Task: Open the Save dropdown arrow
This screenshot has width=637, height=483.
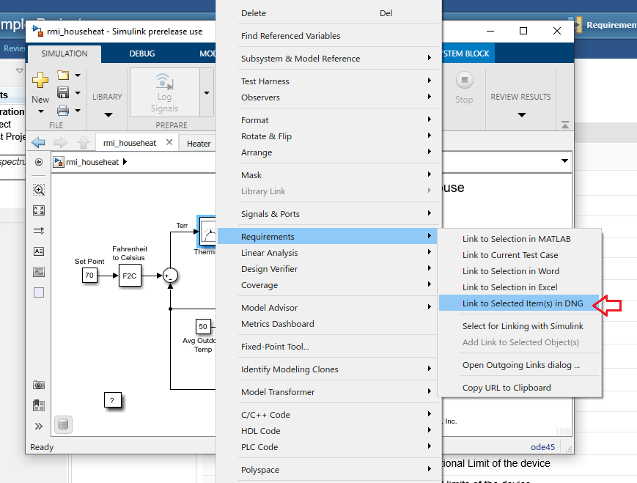Action: click(x=78, y=92)
